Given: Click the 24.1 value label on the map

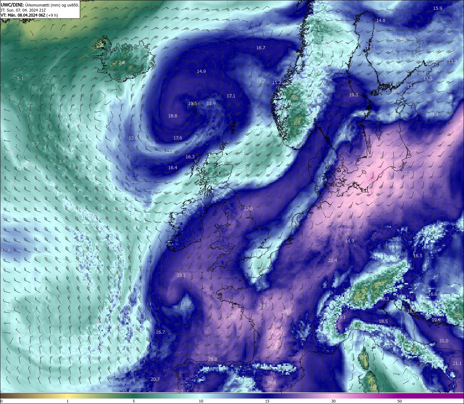Looking at the screenshot, I should click(x=341, y=317).
